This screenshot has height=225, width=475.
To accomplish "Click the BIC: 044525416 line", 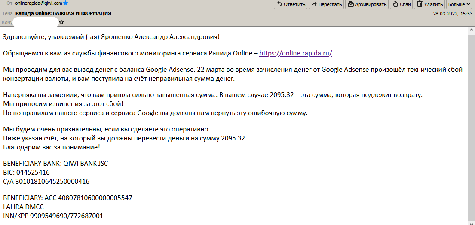I will pos(26,173).
